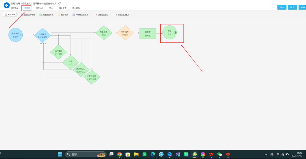Click the 退回 button
The width and height of the screenshot is (306, 159).
292,7
